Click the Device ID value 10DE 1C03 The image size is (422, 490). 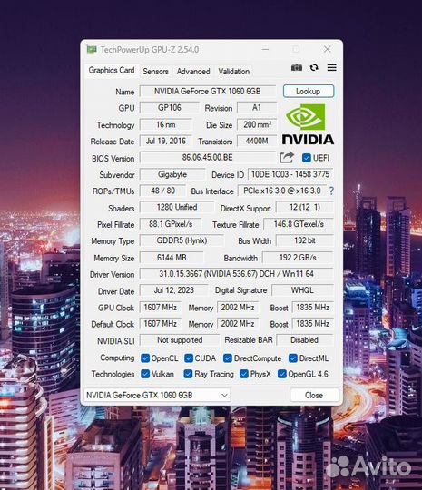[290, 174]
